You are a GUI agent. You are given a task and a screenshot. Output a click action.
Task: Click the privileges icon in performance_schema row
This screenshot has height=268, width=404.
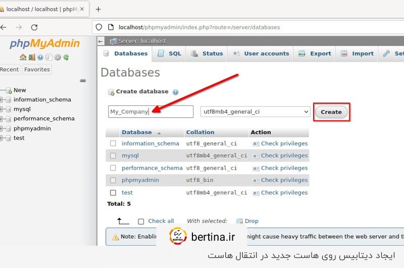click(x=256, y=168)
